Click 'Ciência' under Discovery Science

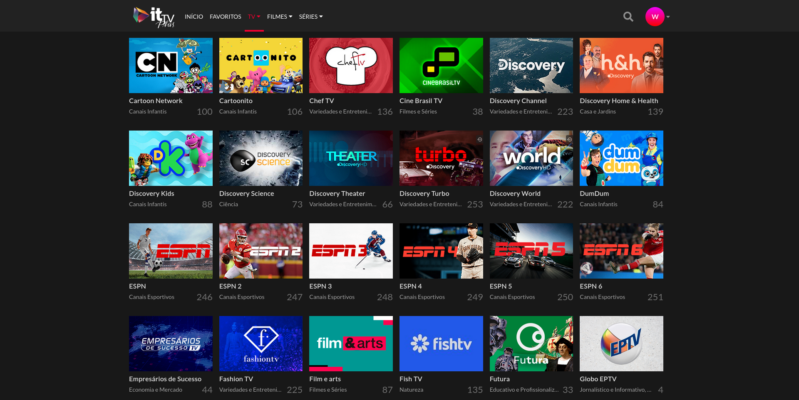click(x=228, y=204)
